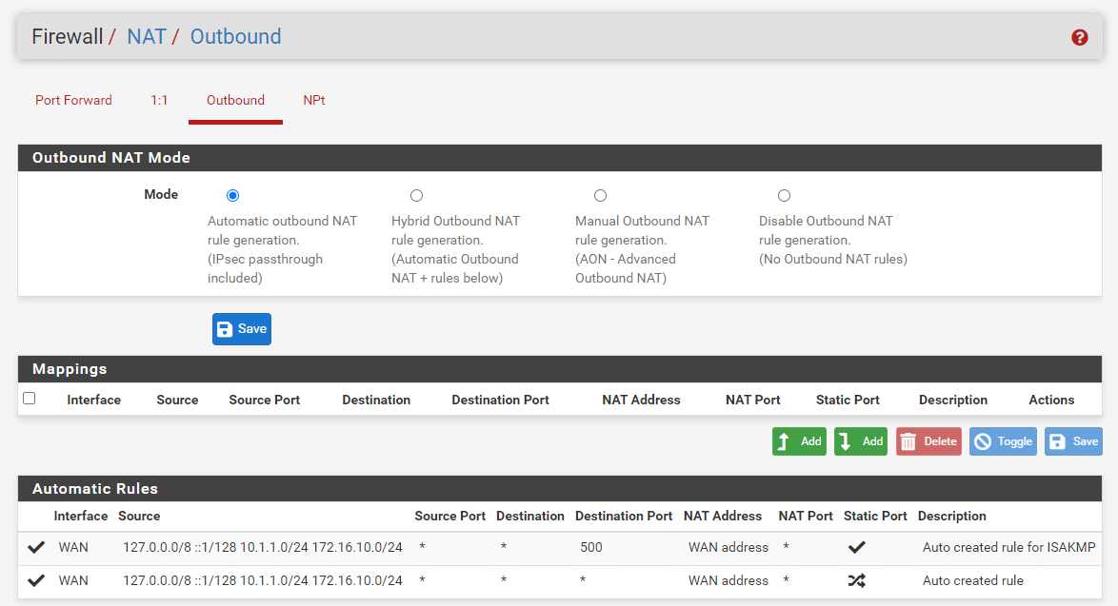Click NAT breadcrumb link
The height and width of the screenshot is (606, 1118).
tap(146, 36)
